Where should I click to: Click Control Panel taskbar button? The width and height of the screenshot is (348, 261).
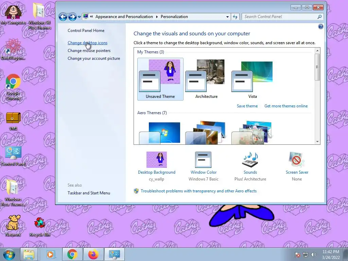click(115, 254)
